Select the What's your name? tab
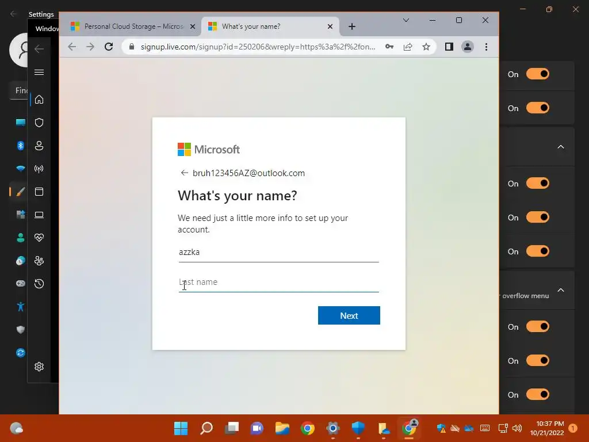The height and width of the screenshot is (442, 589). click(x=270, y=26)
